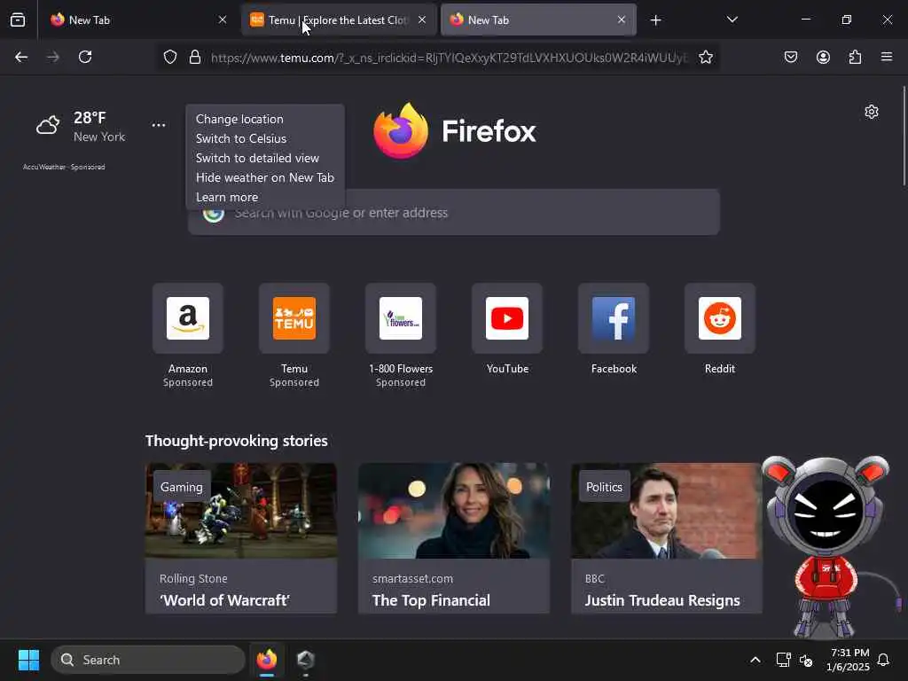Click the page vertical scrollbar
908x681 pixels.
pos(904,136)
